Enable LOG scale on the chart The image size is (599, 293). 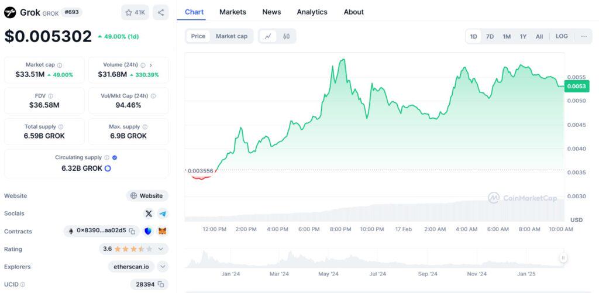coord(562,36)
